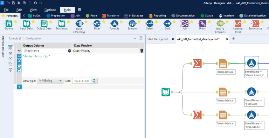
Task: Click the cut scissors icon
Action: coord(19,3)
